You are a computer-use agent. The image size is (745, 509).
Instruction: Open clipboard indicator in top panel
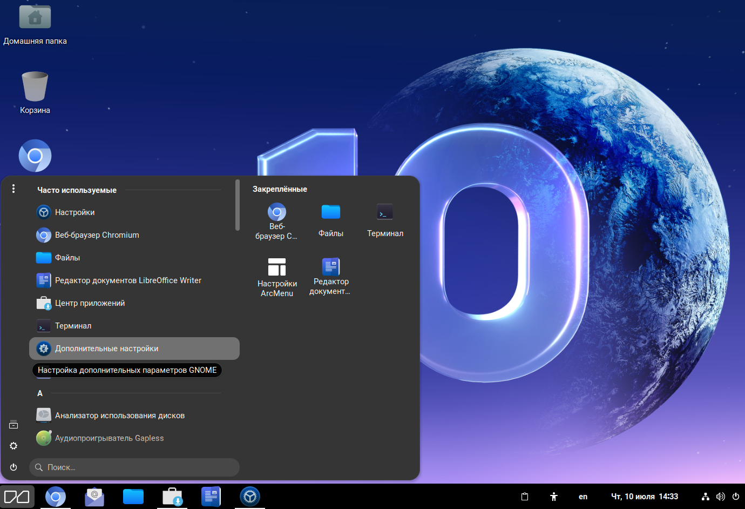[x=524, y=497]
